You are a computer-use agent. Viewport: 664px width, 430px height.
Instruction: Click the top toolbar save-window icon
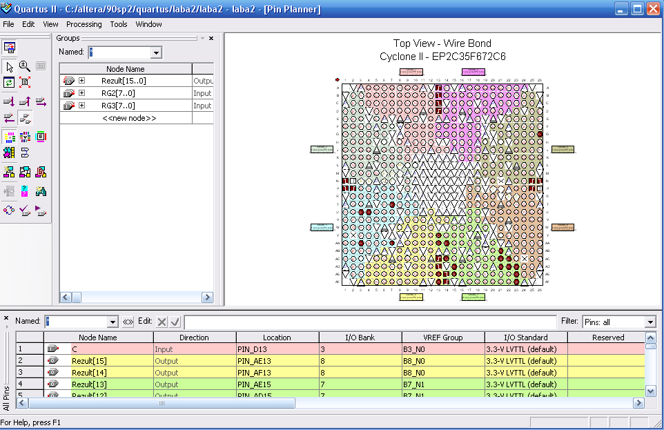[x=9, y=48]
